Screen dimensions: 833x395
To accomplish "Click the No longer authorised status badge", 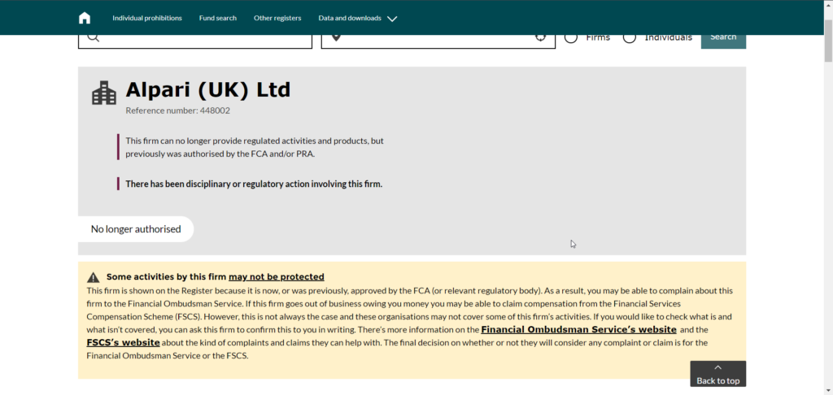I will (x=136, y=229).
